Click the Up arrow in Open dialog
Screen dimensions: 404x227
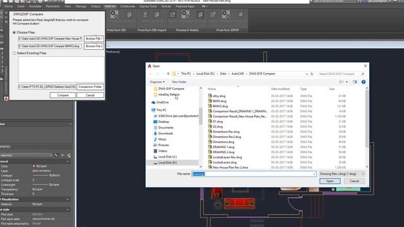click(168, 74)
